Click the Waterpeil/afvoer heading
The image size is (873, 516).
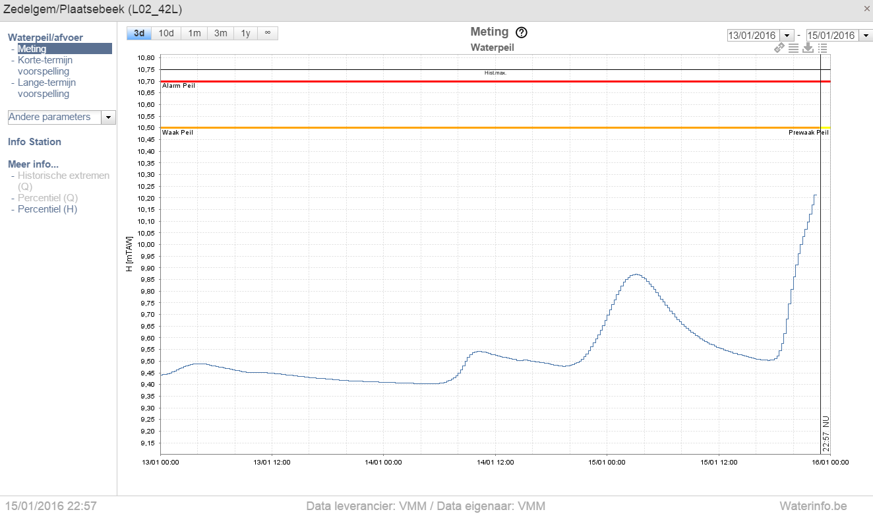45,38
